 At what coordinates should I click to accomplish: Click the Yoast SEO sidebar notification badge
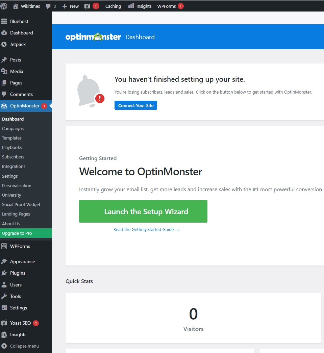coord(36,323)
